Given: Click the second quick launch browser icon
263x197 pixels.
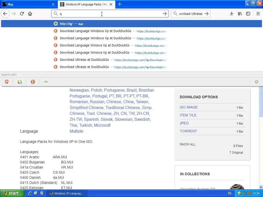Looking at the screenshot, I should click(36, 193).
